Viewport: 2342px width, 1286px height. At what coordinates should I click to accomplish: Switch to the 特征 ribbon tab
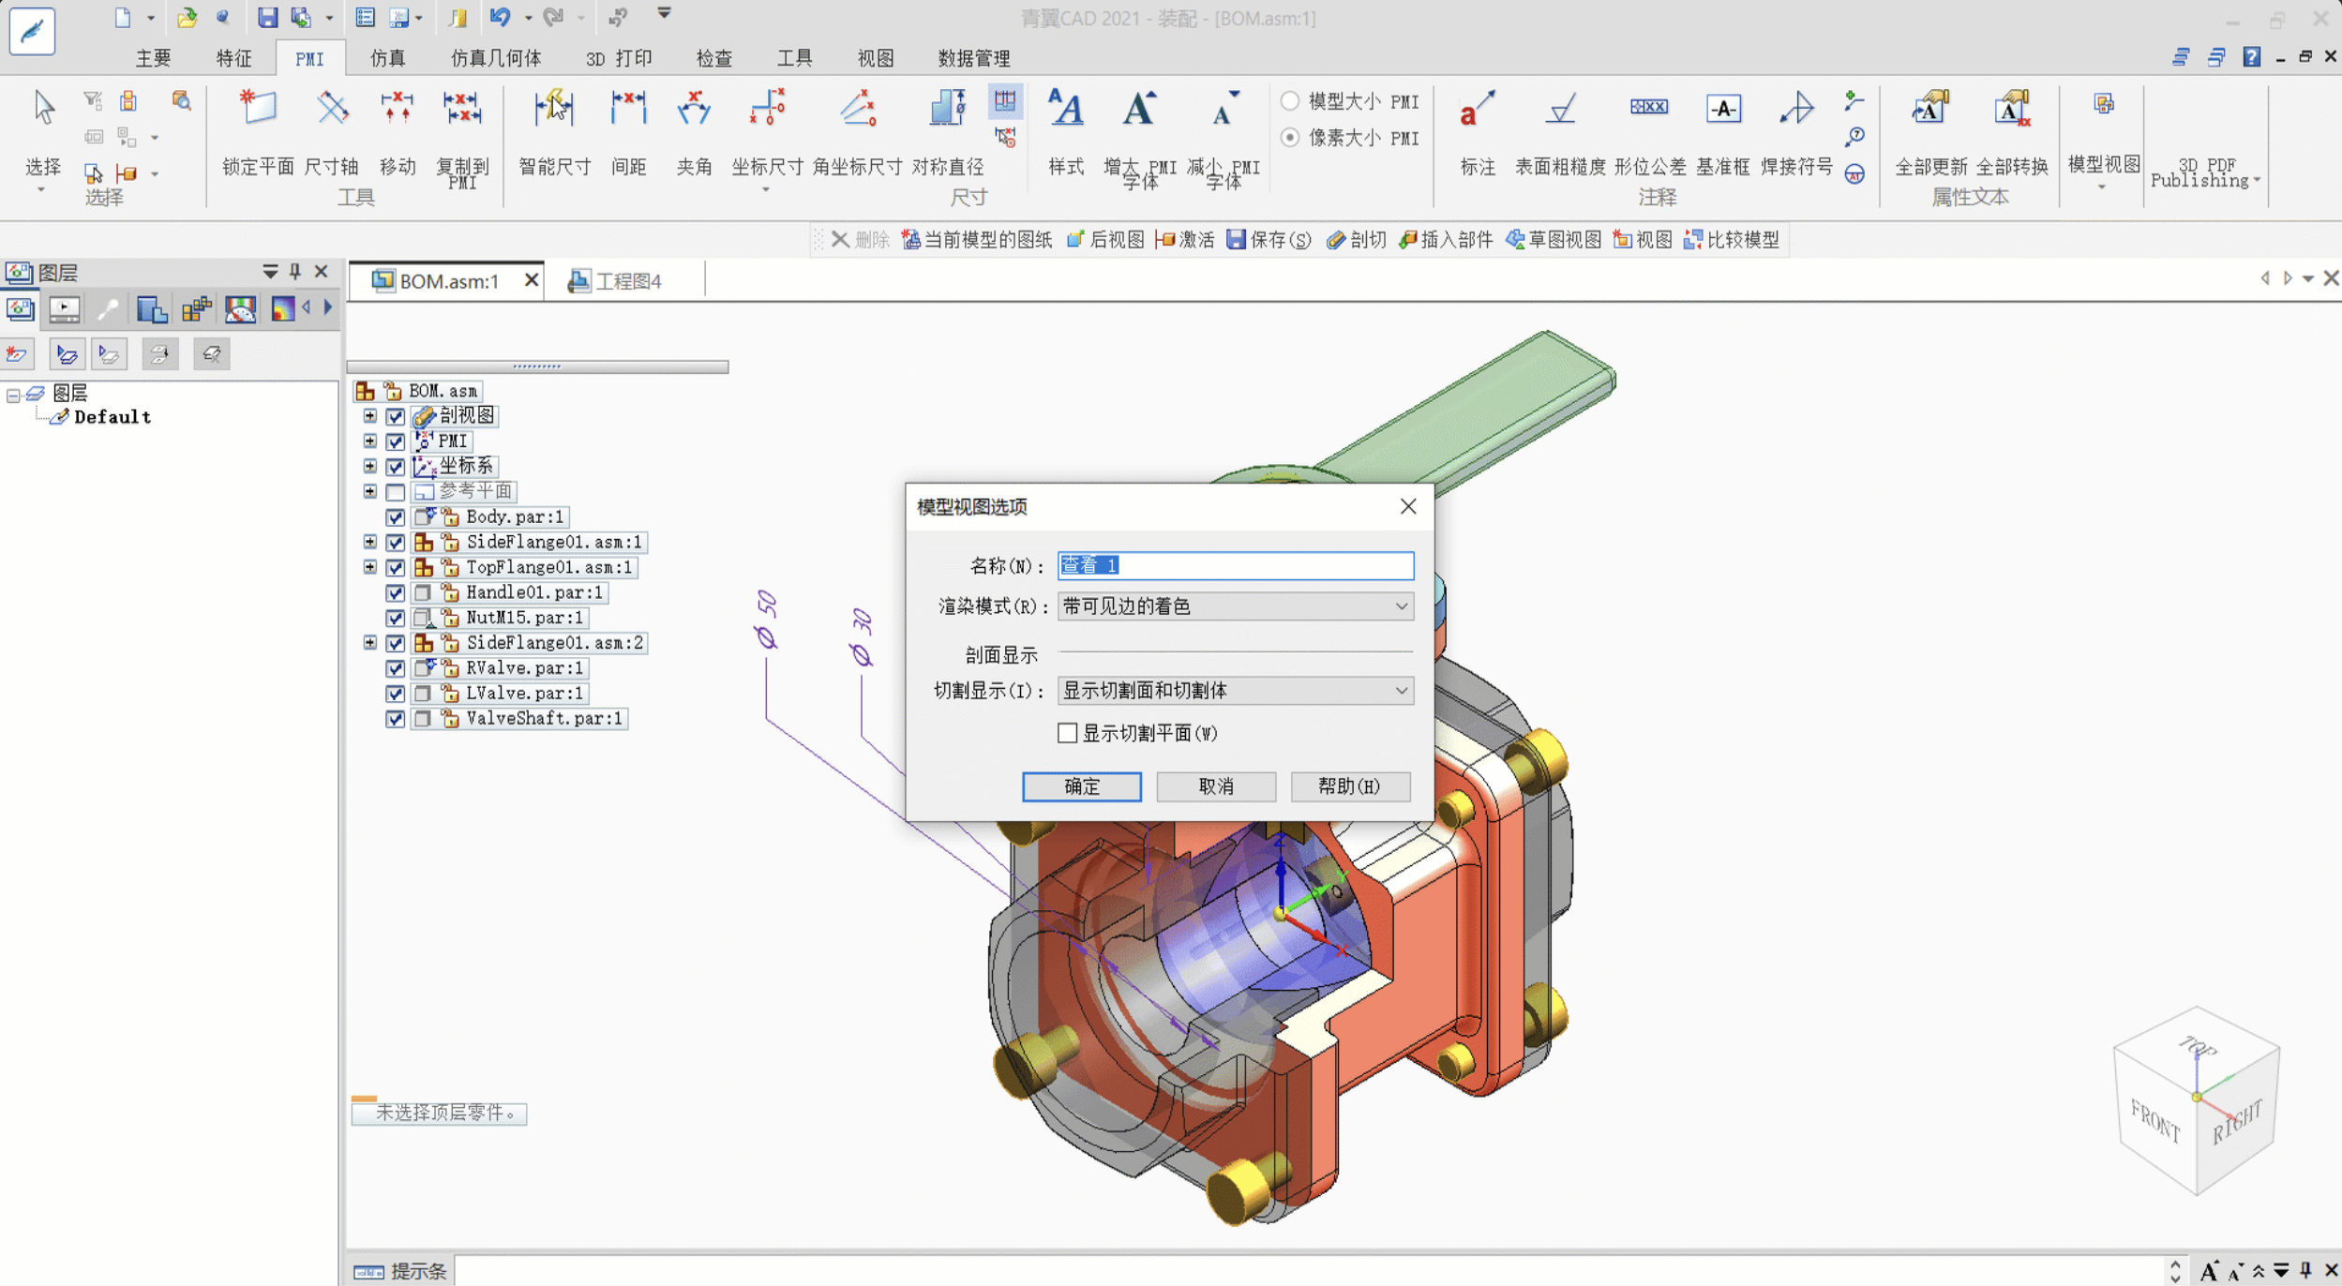(x=233, y=58)
